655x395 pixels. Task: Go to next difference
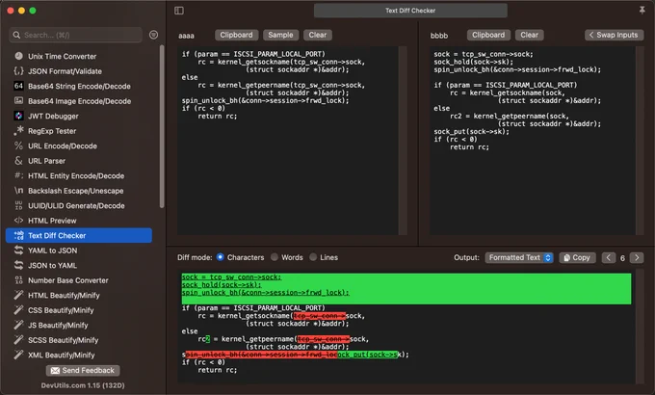pyautogui.click(x=637, y=257)
